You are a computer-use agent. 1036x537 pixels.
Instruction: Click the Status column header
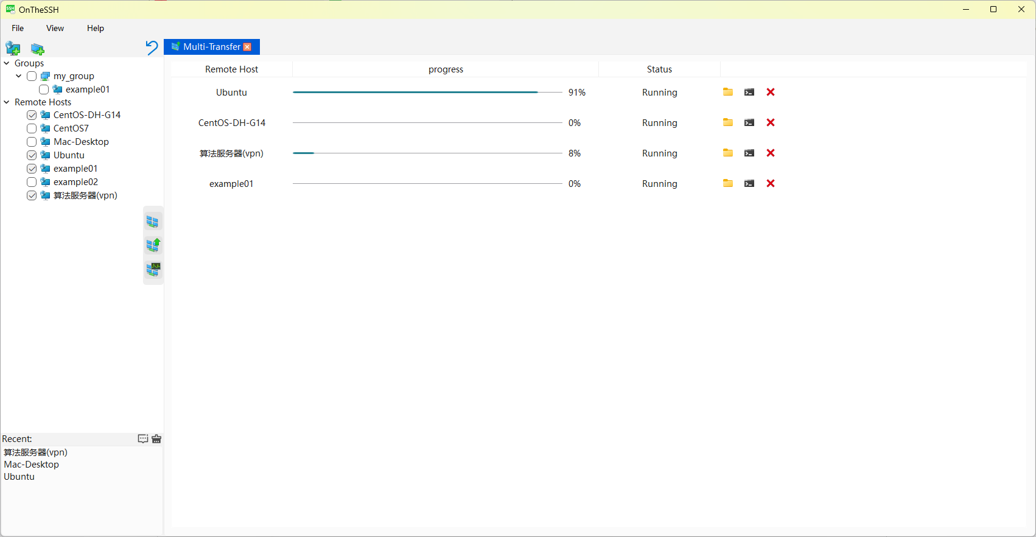click(659, 69)
